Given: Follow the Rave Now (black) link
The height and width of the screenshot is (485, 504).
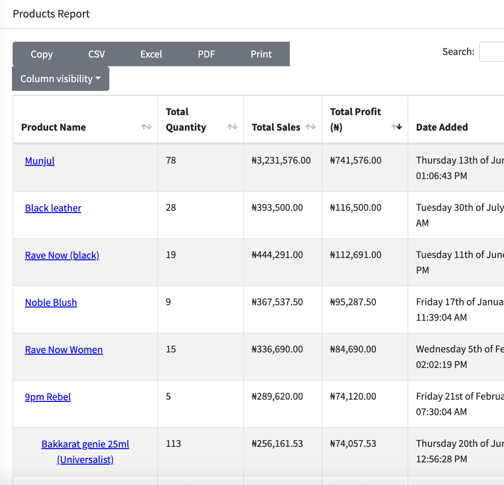Looking at the screenshot, I should (x=62, y=255).
